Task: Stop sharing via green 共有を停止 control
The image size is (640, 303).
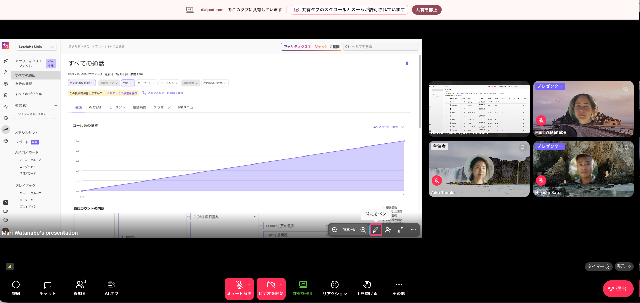Action: click(303, 288)
